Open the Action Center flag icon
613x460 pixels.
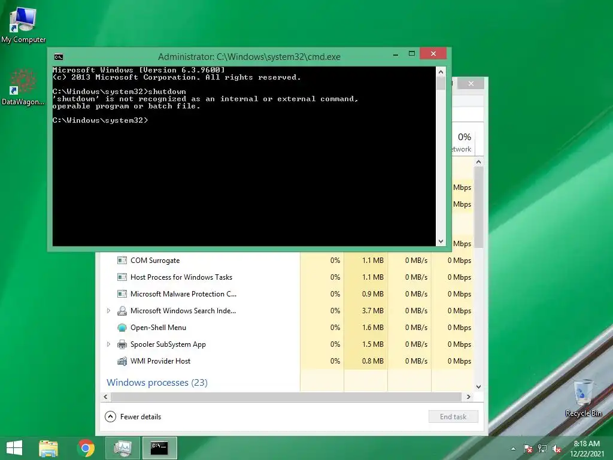pos(528,449)
